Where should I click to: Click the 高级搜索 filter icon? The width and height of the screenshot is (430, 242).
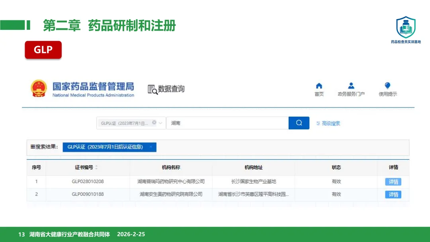click(318, 123)
